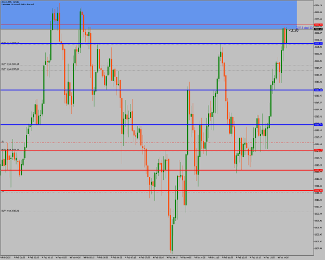Select the red 2011.48 price tag on axis
The image size is (325, 260).
(x=318, y=190)
